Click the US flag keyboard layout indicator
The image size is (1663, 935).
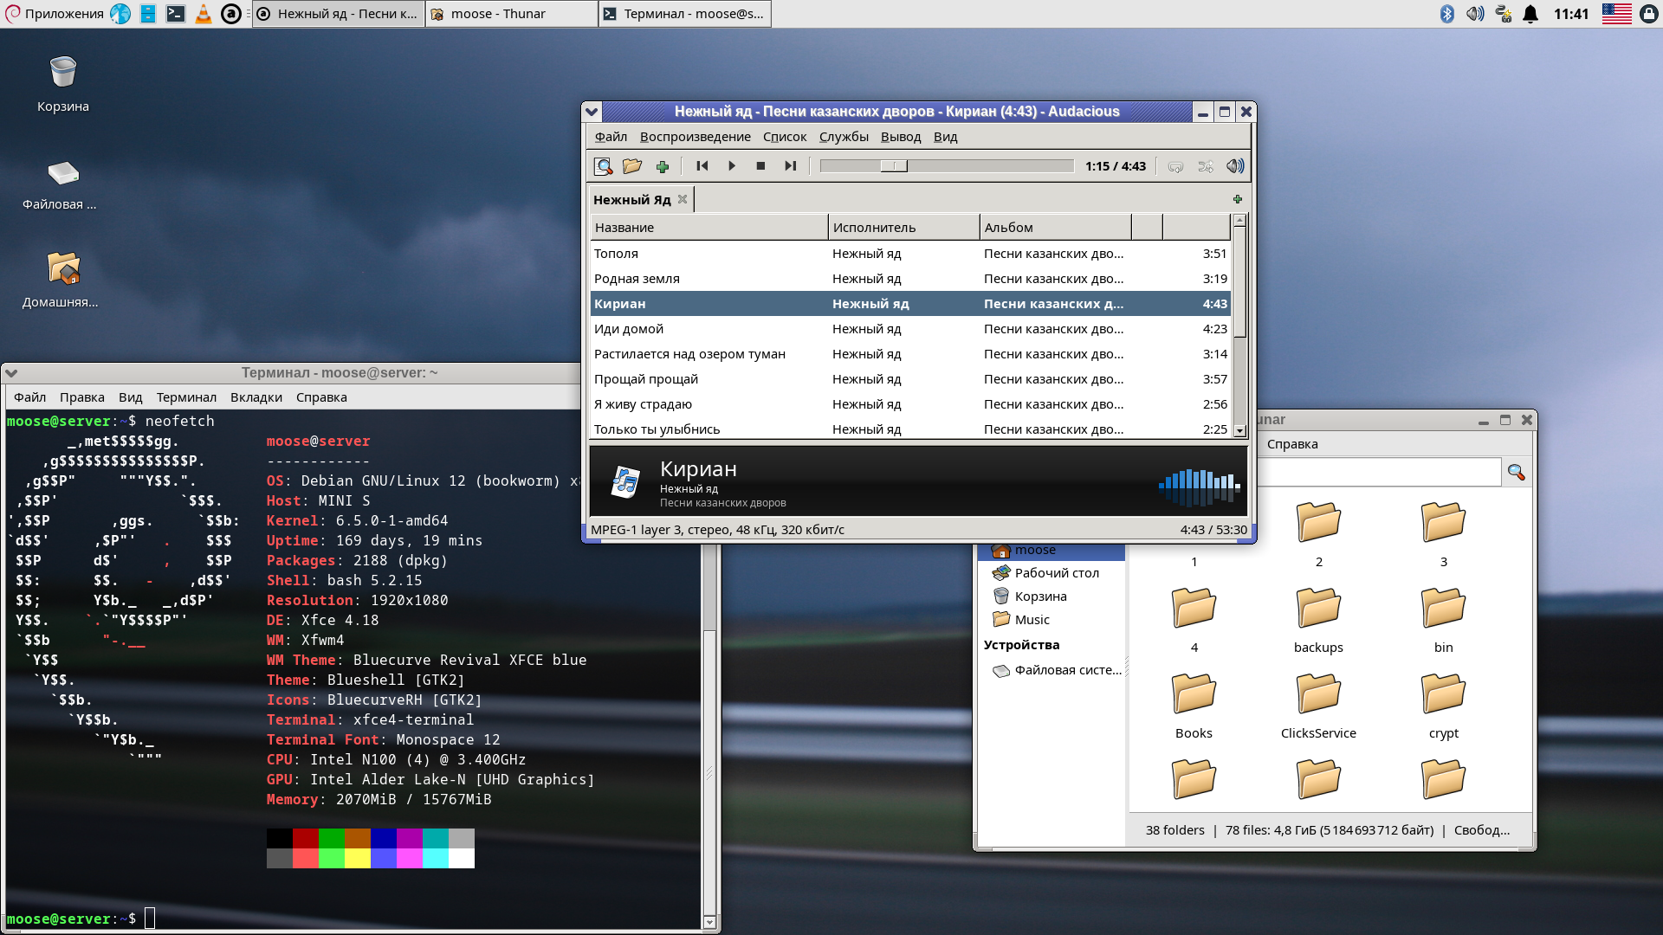click(x=1616, y=14)
